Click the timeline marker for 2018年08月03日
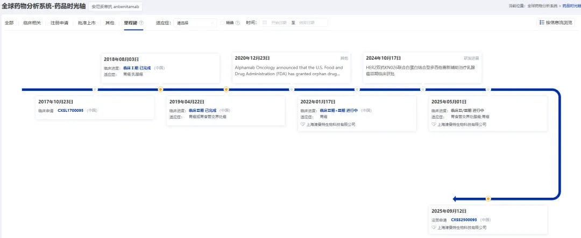This screenshot has height=238, width=581. pos(160,89)
